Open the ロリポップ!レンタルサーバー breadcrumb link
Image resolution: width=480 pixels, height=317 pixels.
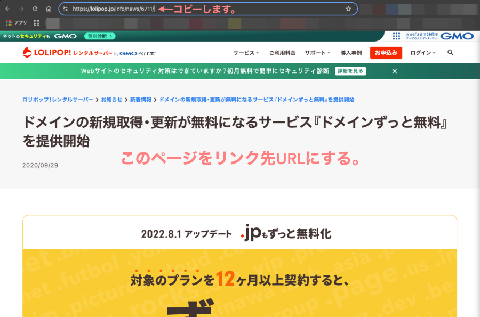click(x=58, y=100)
